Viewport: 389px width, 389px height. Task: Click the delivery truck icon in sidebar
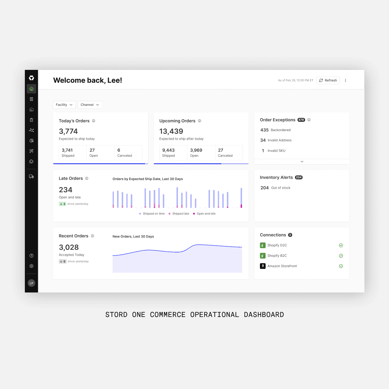pyautogui.click(x=31, y=176)
